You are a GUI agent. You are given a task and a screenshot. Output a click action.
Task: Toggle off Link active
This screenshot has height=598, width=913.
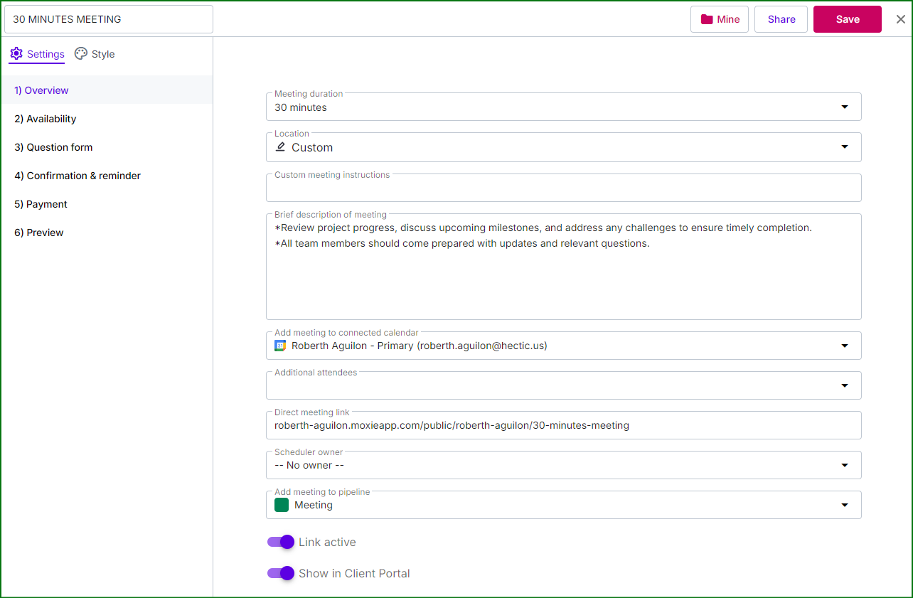pos(281,542)
